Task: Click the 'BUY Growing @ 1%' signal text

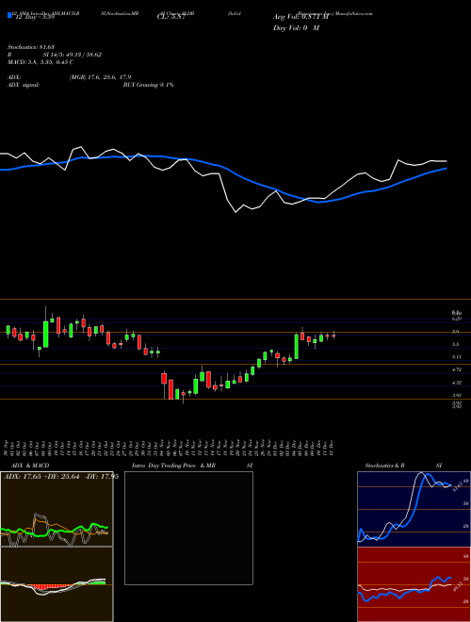Action: pos(148,85)
